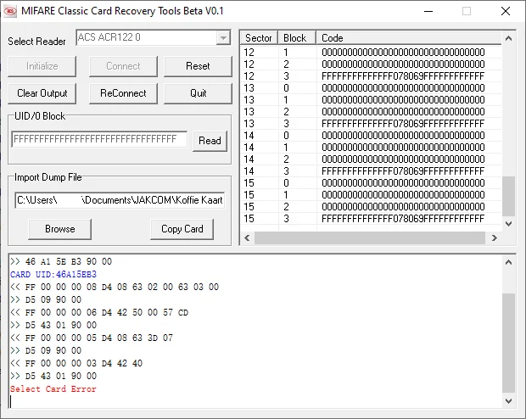526x419 pixels.
Task: Select sector 12 block 1 row
Action: tap(371, 53)
